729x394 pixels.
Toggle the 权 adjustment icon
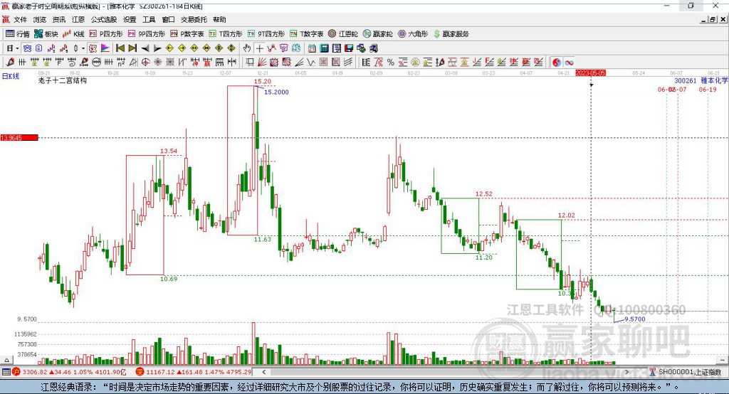tap(93, 48)
